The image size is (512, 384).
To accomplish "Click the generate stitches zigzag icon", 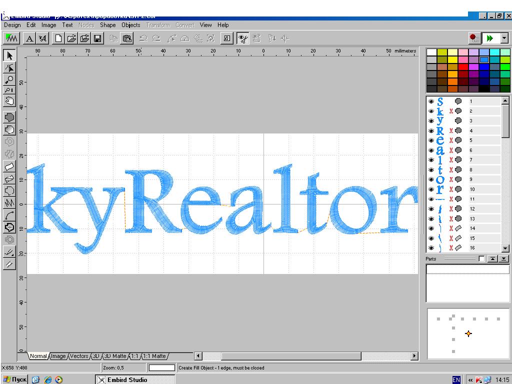I will pyautogui.click(x=11, y=38).
